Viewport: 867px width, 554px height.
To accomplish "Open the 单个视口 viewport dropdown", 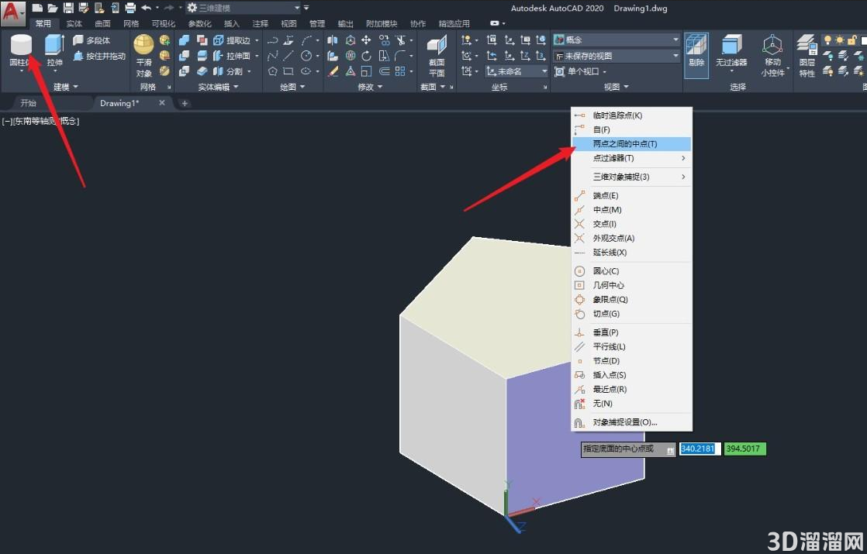I will pos(581,71).
